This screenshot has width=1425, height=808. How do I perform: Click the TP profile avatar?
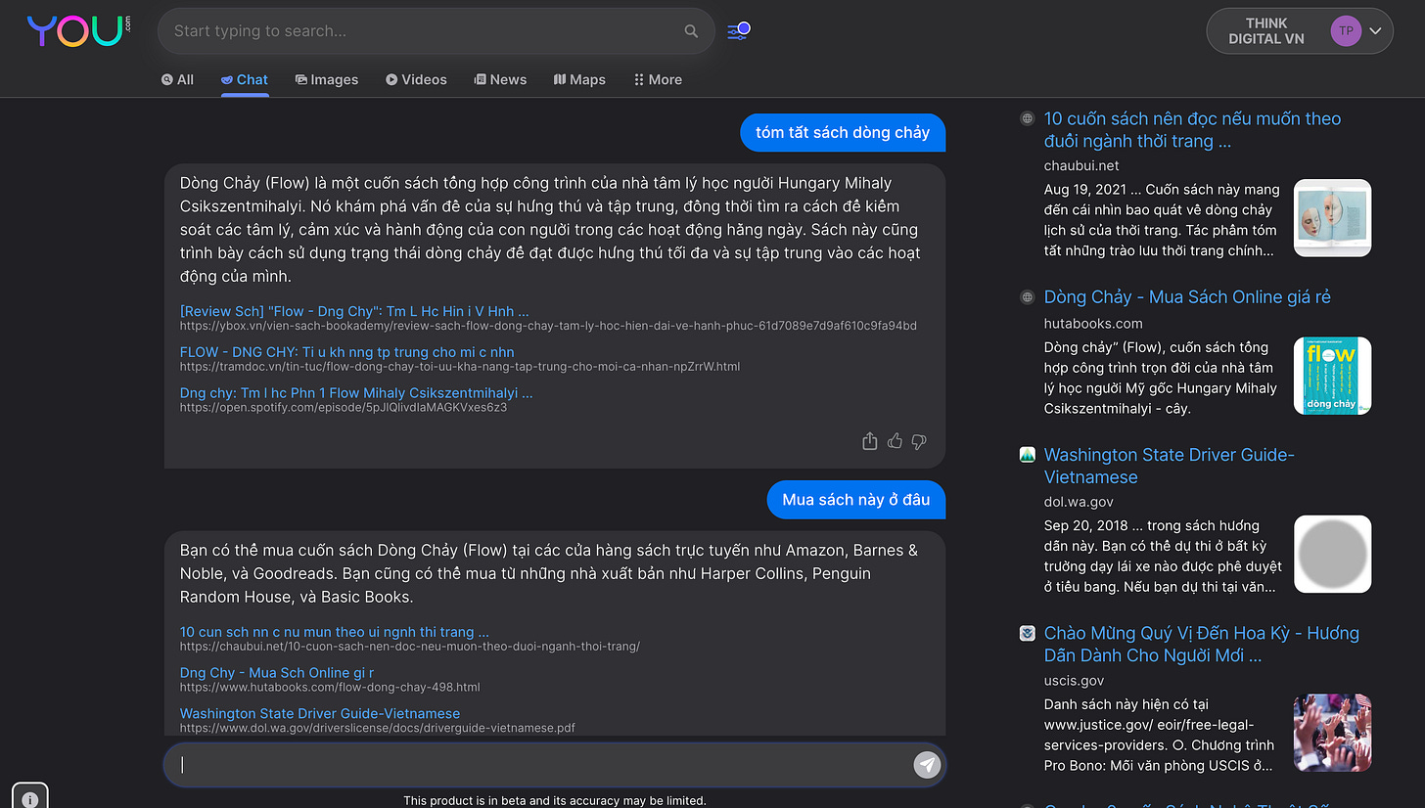click(x=1346, y=31)
